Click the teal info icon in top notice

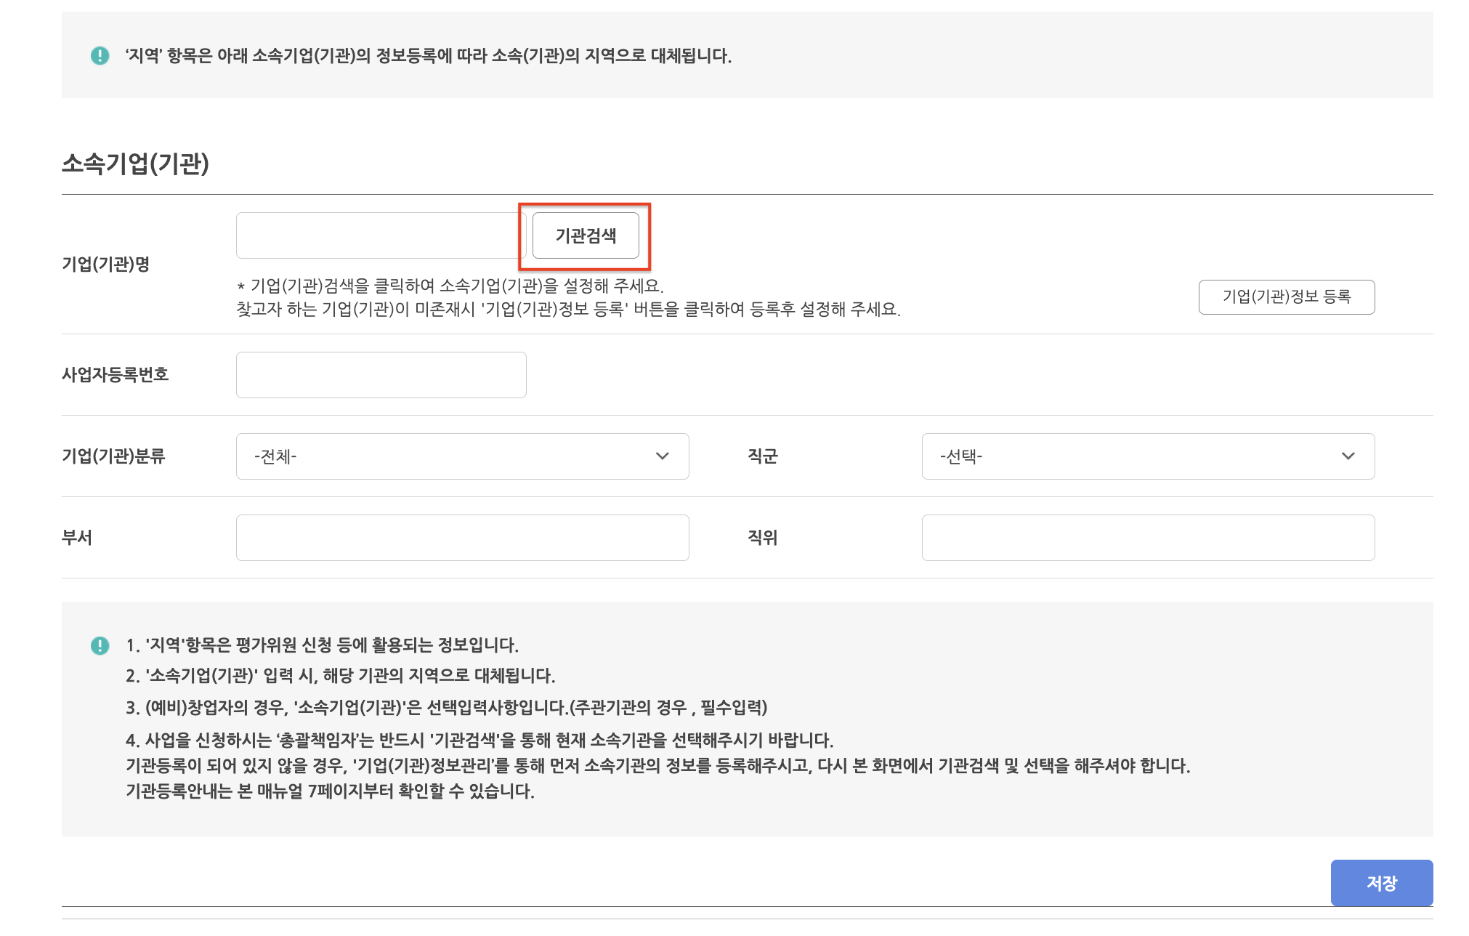(100, 56)
